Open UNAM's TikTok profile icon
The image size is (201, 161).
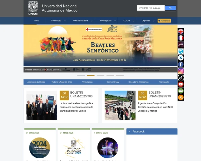tap(181, 77)
